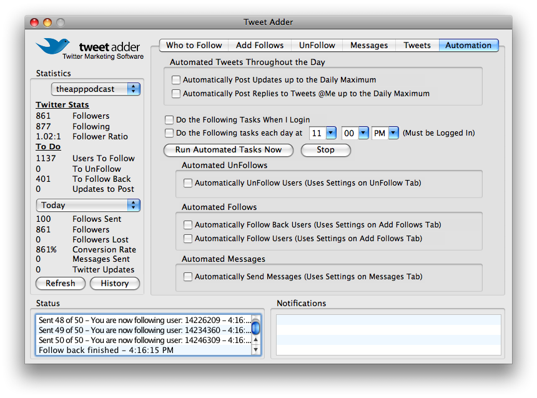Enable Automatically UnFollow Users checkbox
The height and width of the screenshot is (398, 537).
coord(188,182)
